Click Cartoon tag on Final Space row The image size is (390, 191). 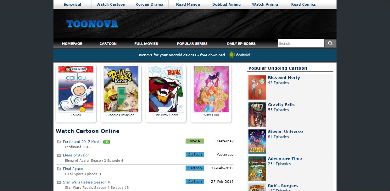tap(195, 168)
